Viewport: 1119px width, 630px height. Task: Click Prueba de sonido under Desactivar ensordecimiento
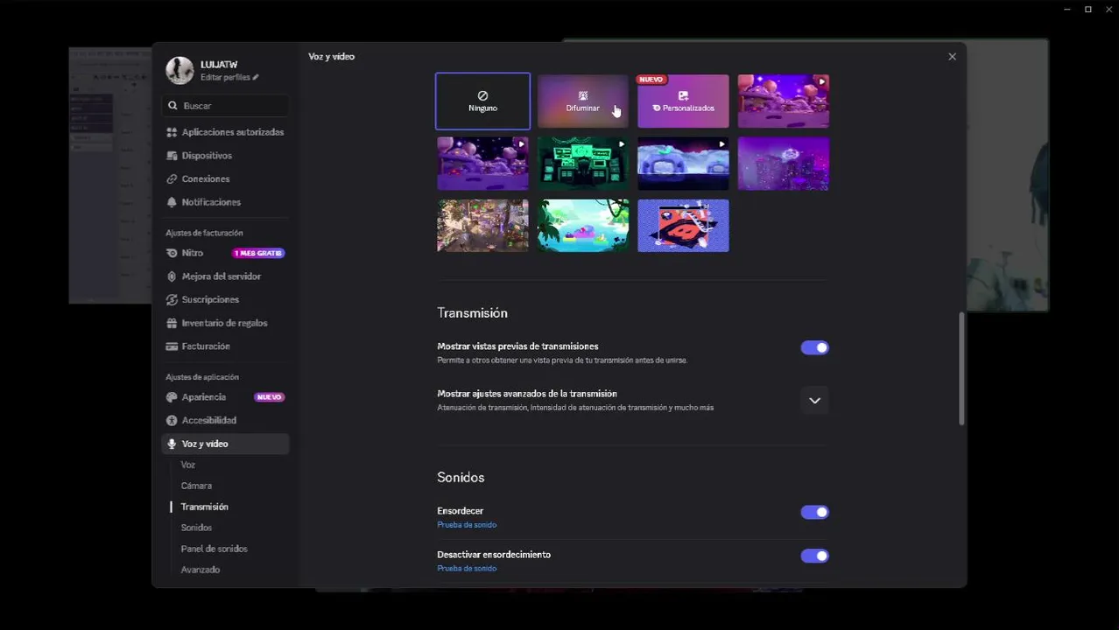(x=467, y=569)
